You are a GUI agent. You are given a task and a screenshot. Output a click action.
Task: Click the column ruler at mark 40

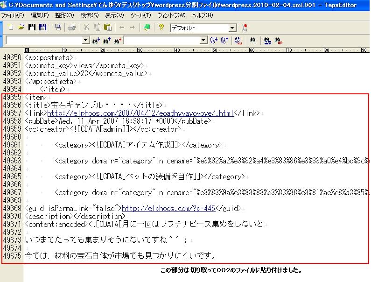tap(177, 50)
